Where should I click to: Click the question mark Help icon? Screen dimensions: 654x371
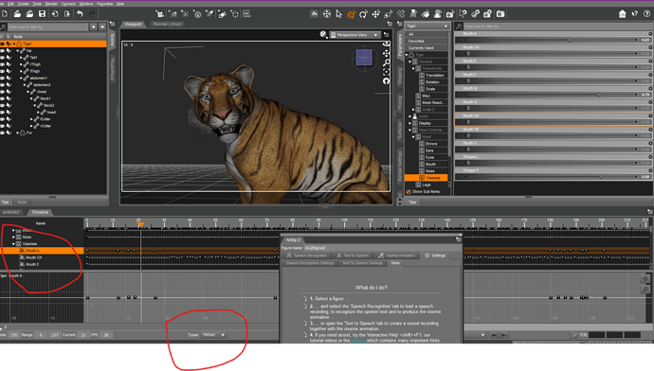pyautogui.click(x=647, y=14)
